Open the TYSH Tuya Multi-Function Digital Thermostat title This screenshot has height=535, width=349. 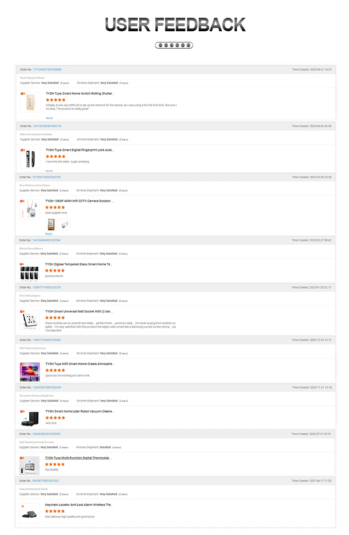pos(78,458)
